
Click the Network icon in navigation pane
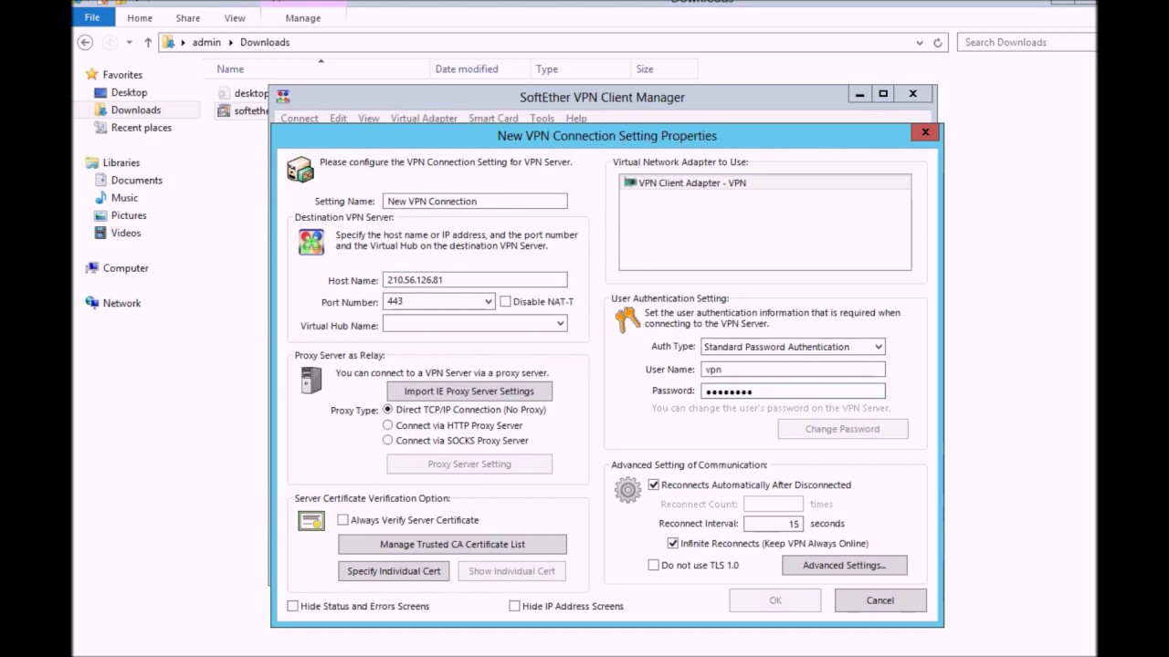[x=91, y=303]
